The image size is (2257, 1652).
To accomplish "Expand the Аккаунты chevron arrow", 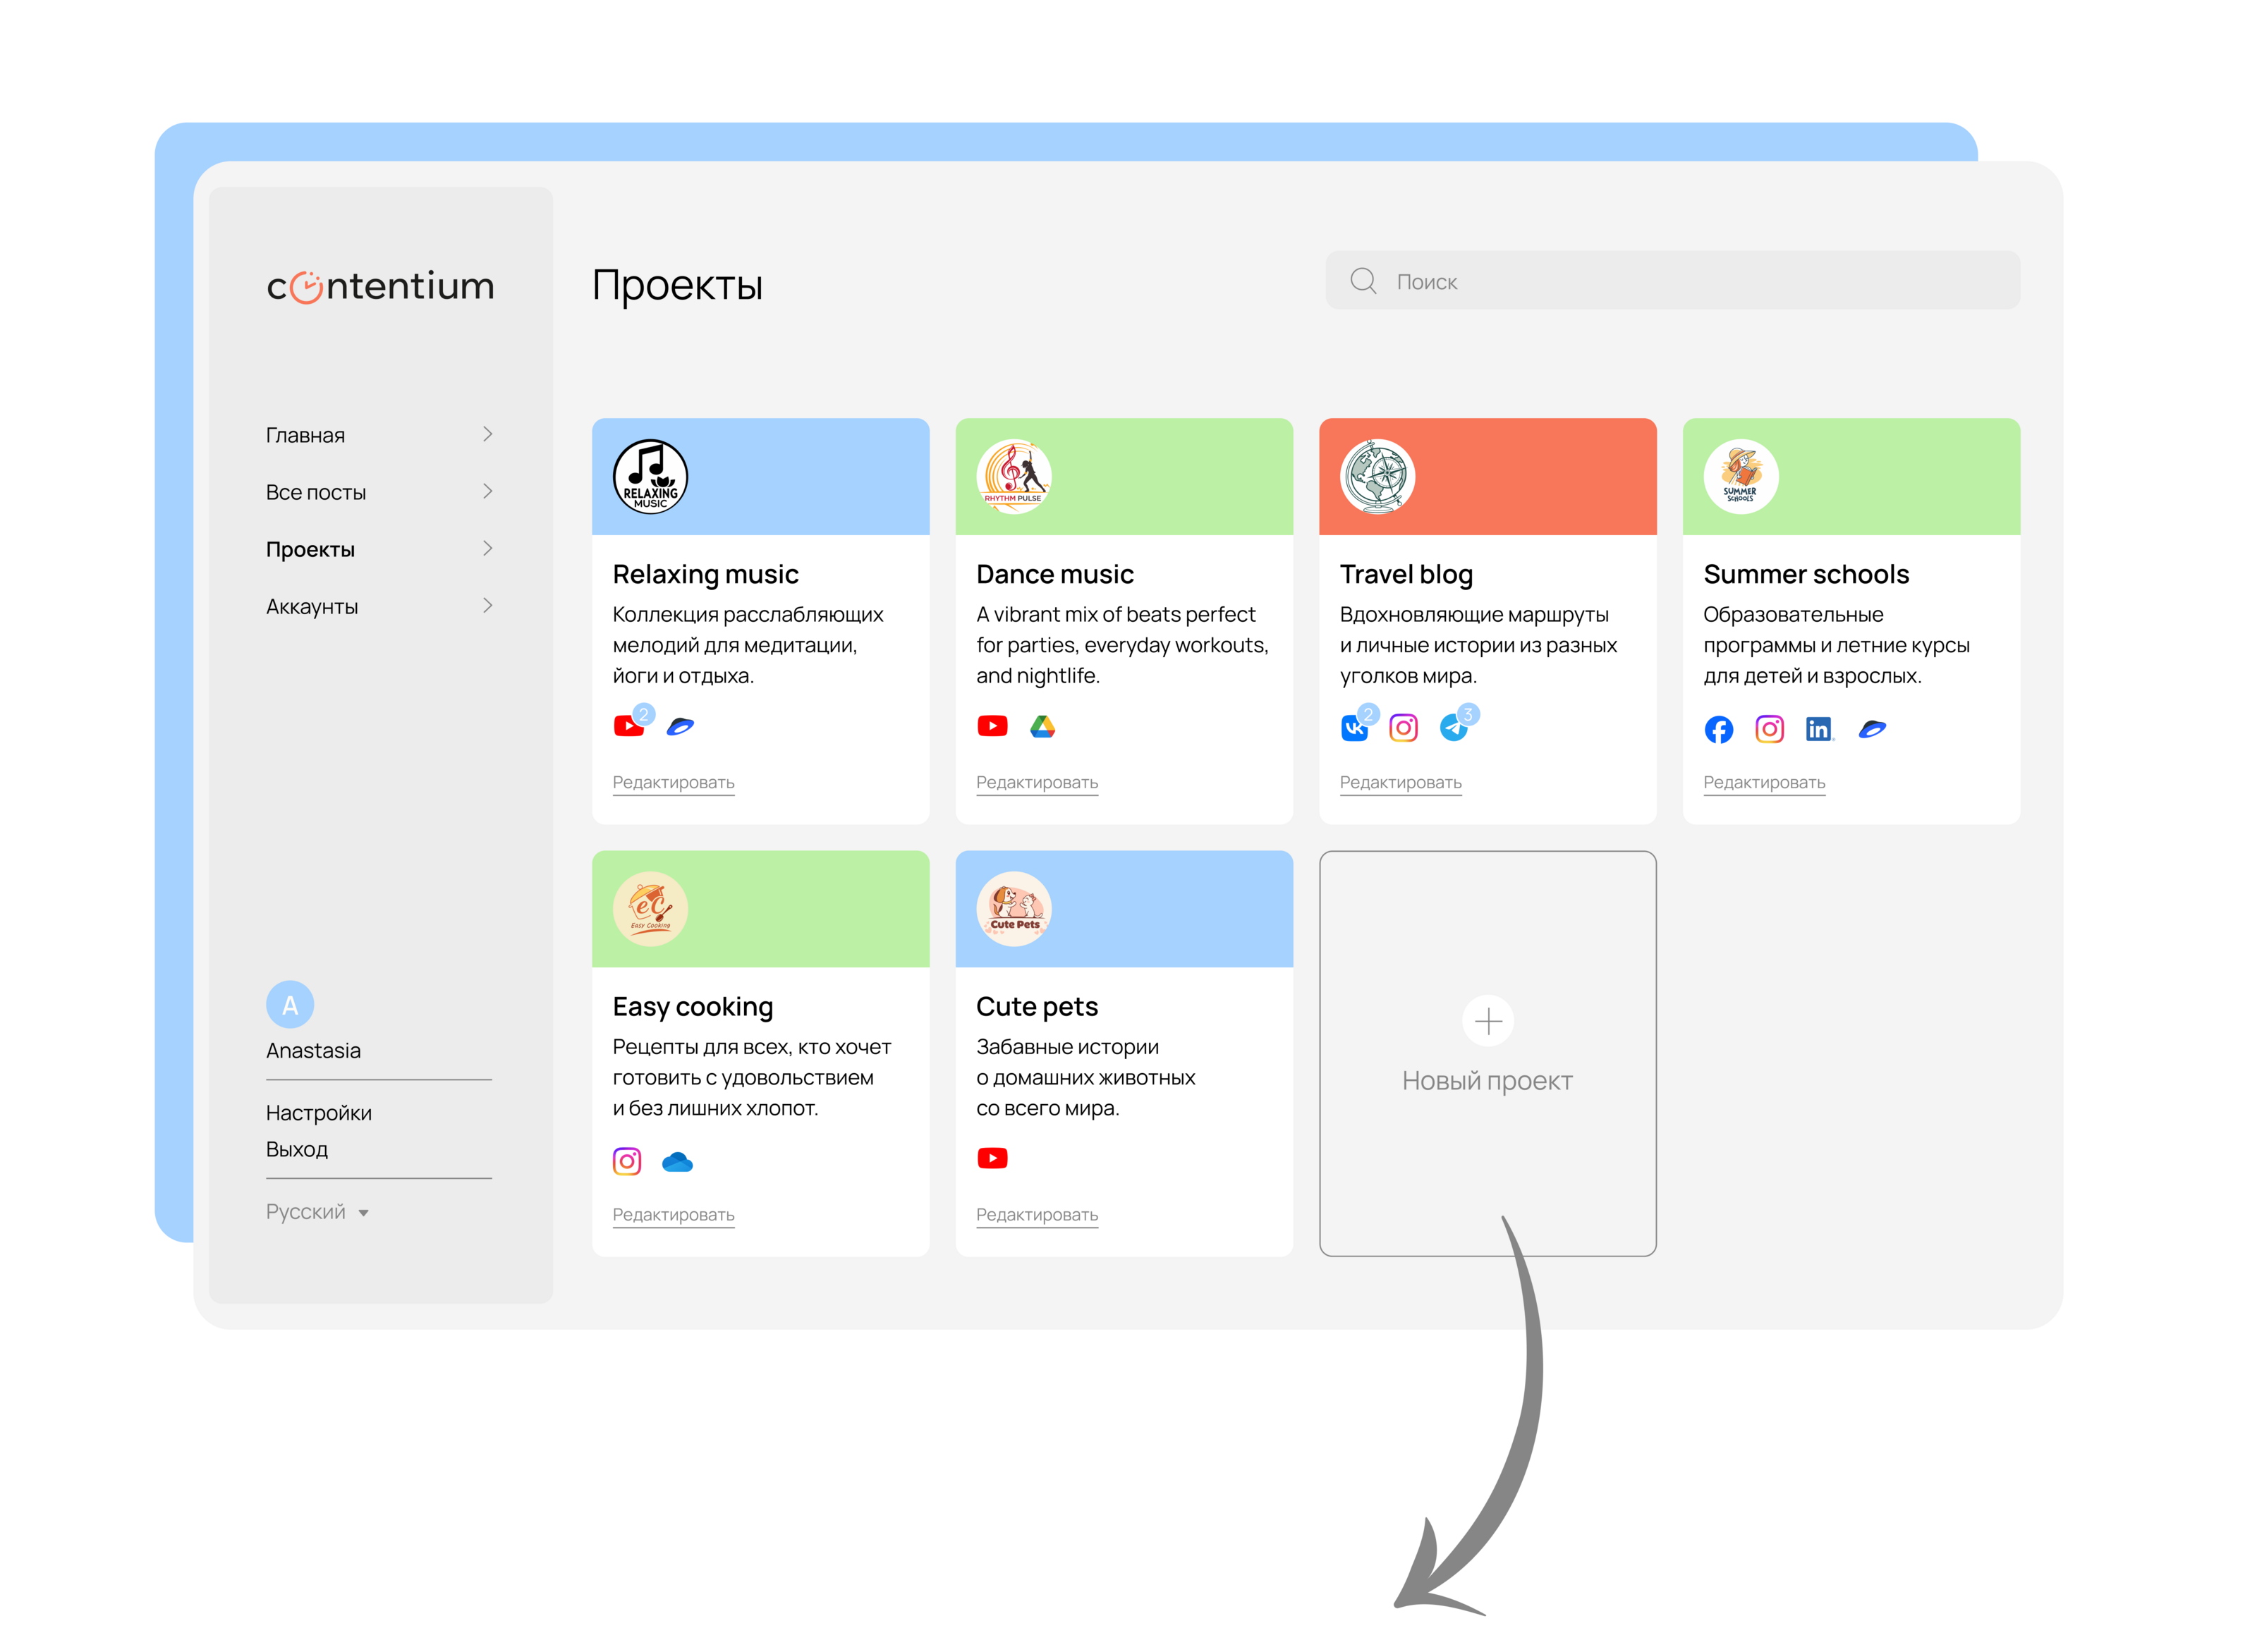I will [x=487, y=606].
